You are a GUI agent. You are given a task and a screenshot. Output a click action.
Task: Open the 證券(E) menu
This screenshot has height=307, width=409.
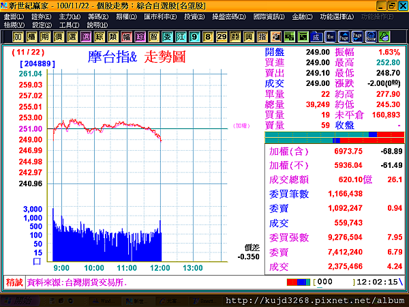(42, 17)
